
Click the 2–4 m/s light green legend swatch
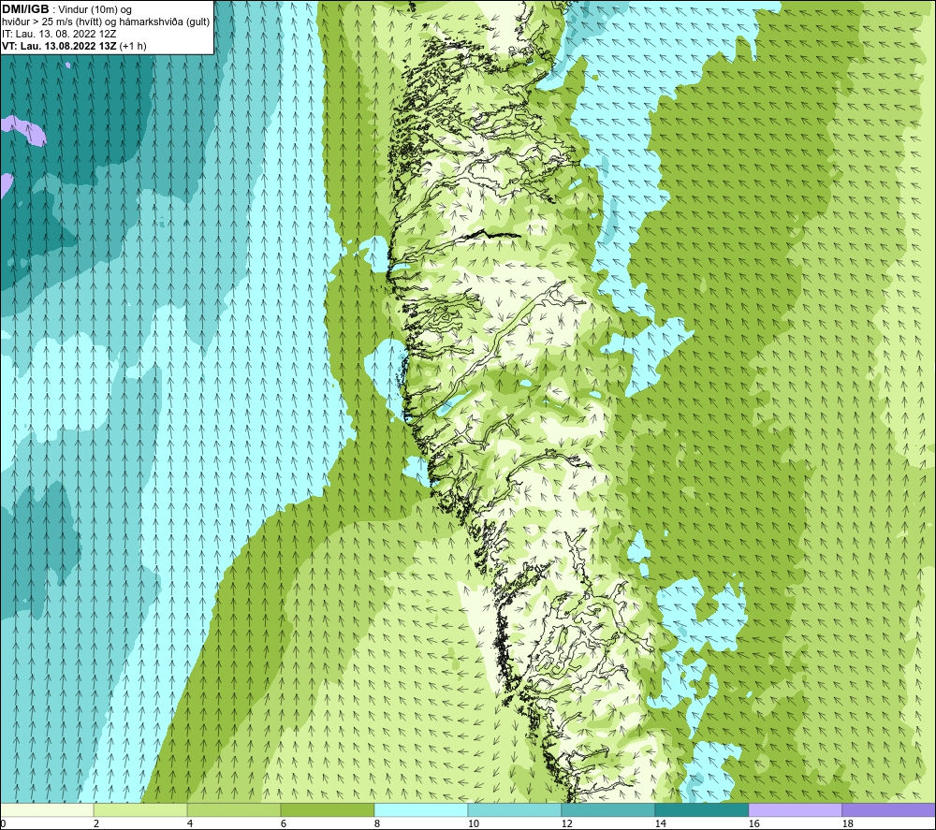pos(140,809)
